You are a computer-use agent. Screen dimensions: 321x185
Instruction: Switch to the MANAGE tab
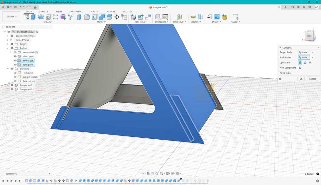(111, 11)
